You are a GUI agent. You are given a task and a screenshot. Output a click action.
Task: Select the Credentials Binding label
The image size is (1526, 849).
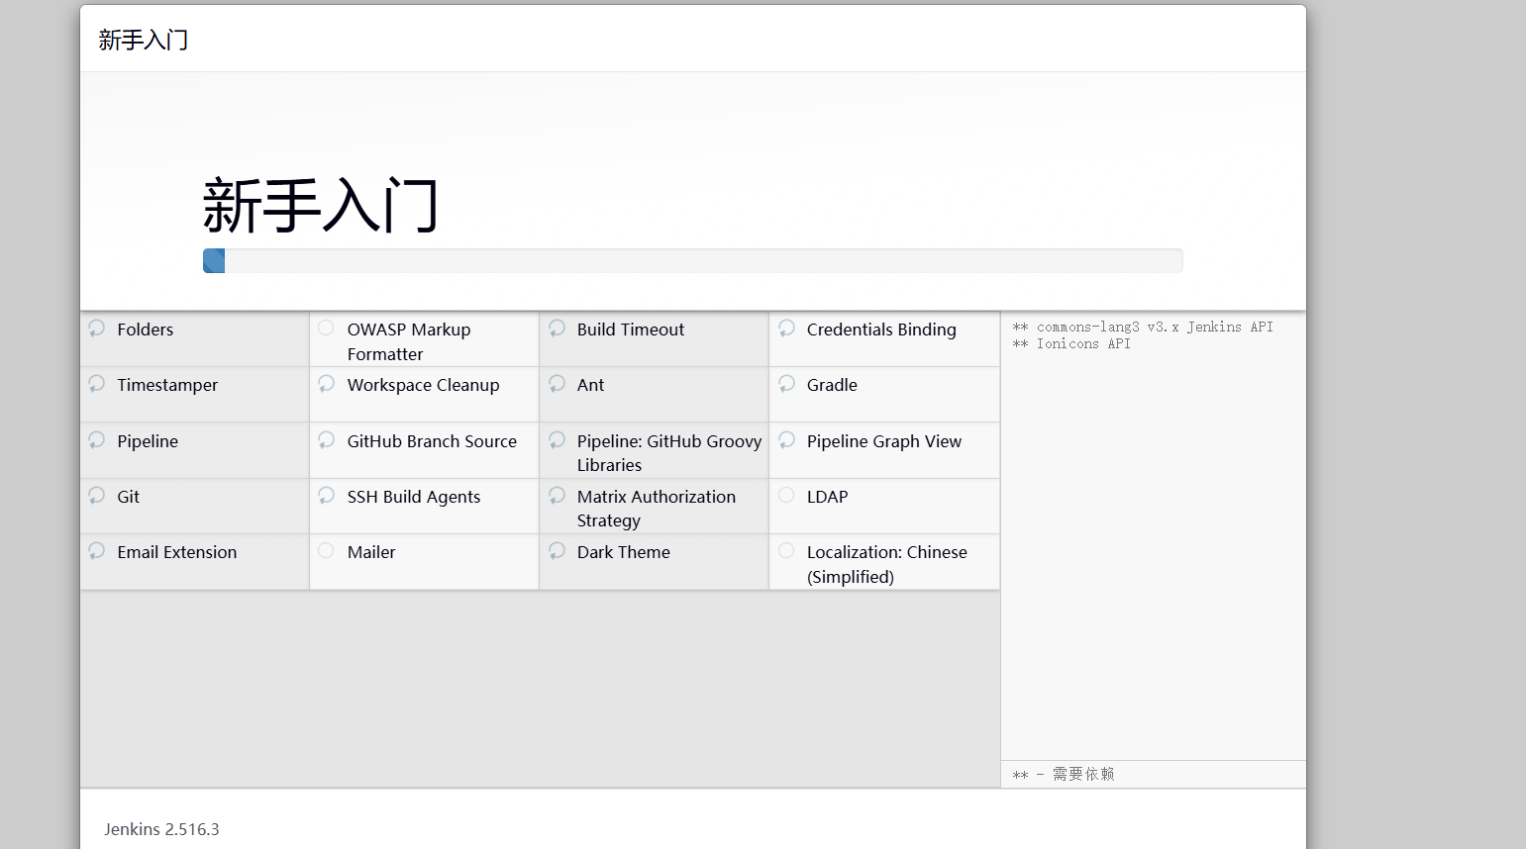pyautogui.click(x=881, y=330)
